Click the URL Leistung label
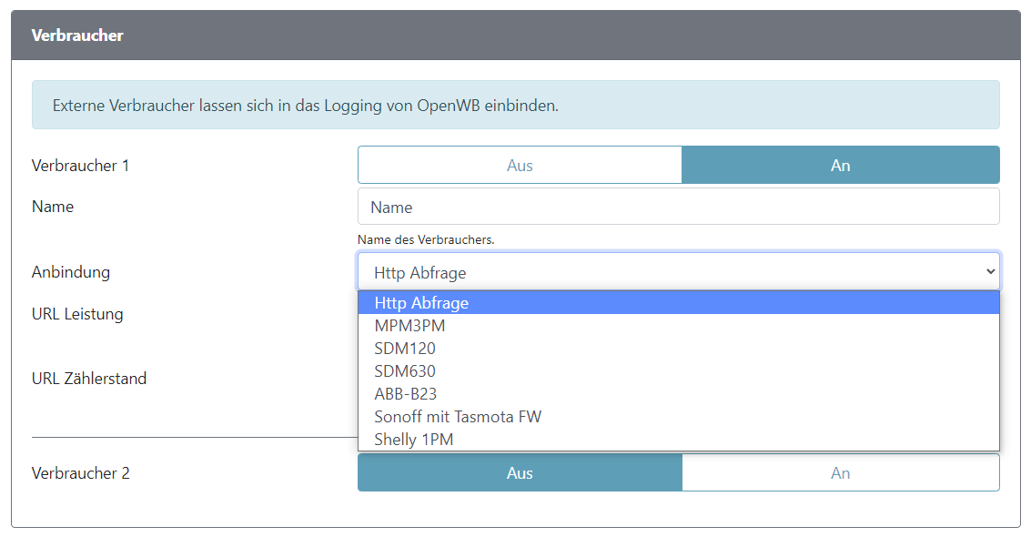The image size is (1031, 537). coord(77,314)
